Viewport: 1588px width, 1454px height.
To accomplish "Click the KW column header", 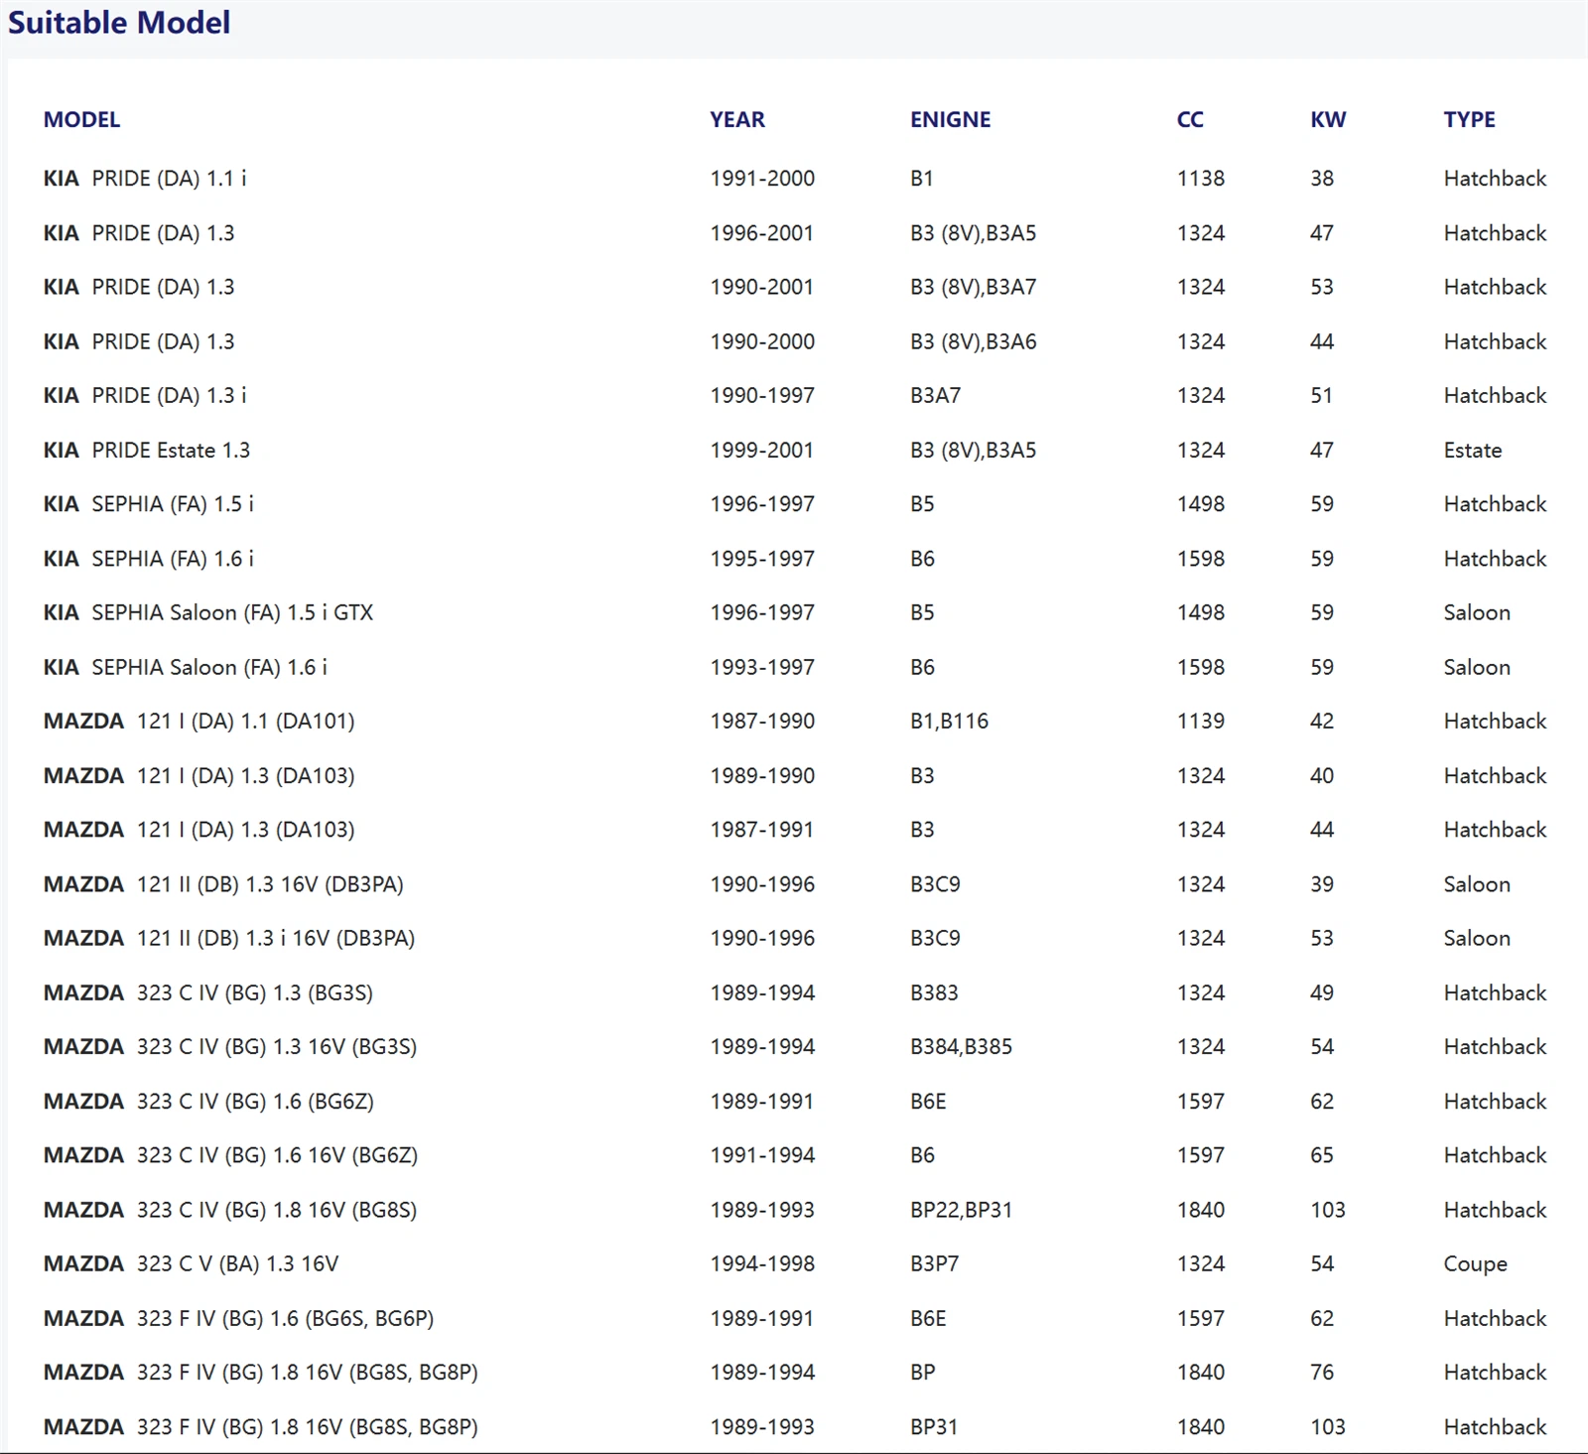I will click(1328, 119).
